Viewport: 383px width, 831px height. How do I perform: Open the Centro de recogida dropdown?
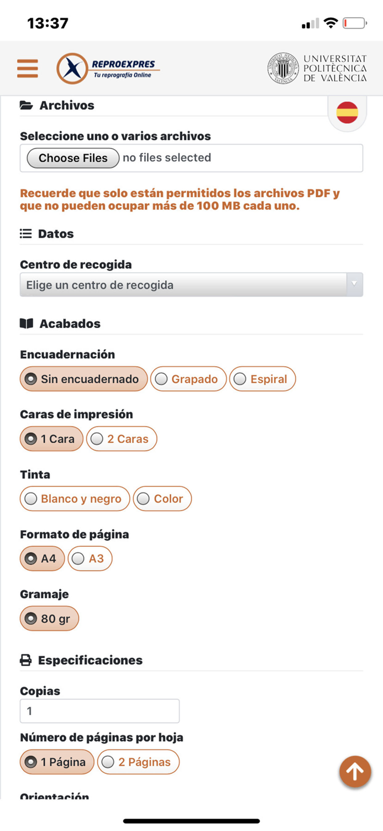click(x=191, y=284)
